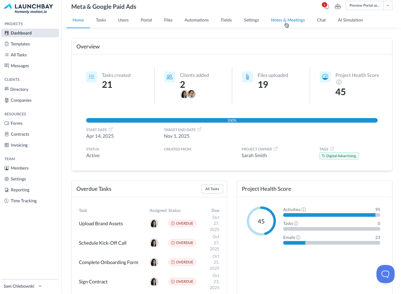Image resolution: width=401 pixels, height=294 pixels.
Task: Click the Preview Portal as button
Action: tap(364, 5)
